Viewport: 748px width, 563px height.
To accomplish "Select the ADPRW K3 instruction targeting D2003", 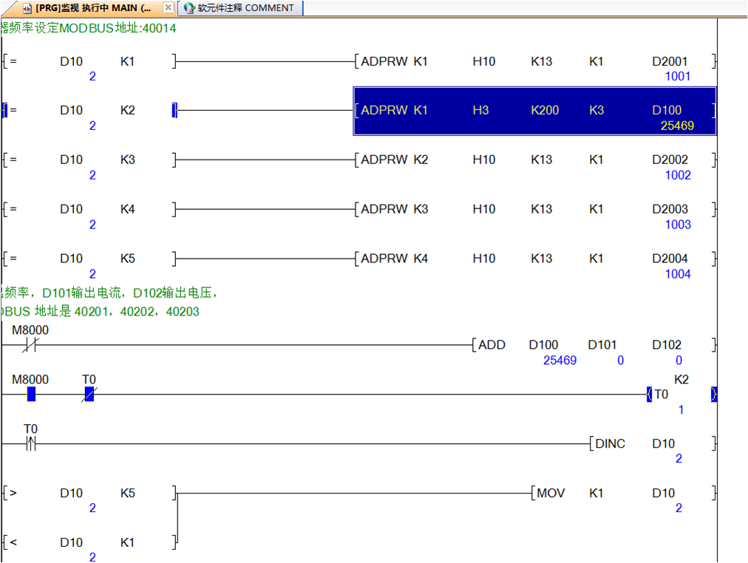I will click(x=534, y=209).
